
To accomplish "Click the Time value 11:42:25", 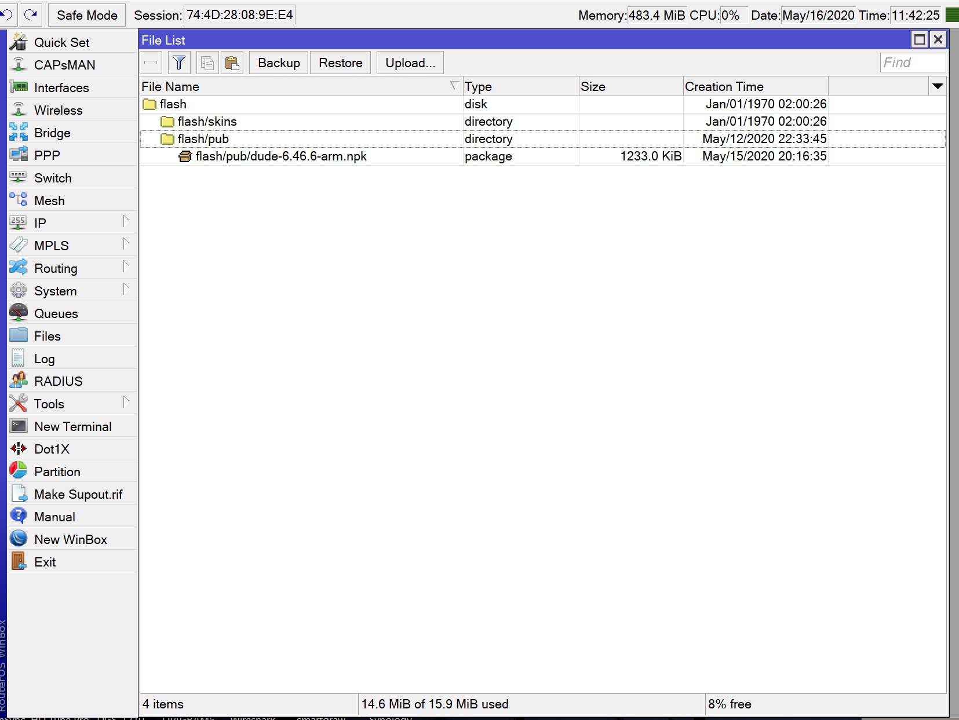I will click(916, 15).
